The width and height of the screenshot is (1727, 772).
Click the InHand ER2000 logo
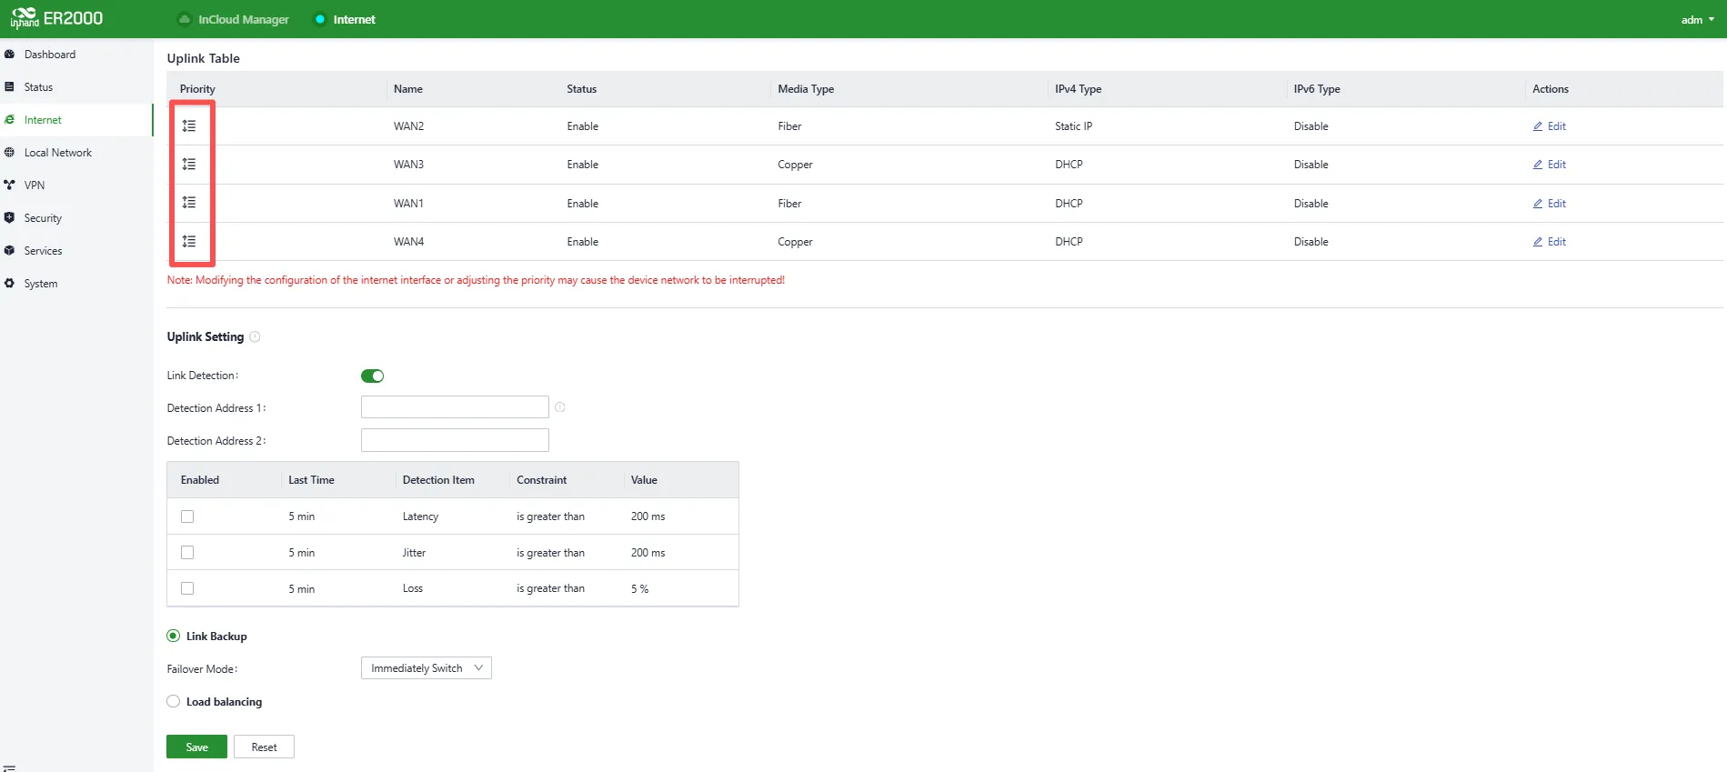pos(56,18)
